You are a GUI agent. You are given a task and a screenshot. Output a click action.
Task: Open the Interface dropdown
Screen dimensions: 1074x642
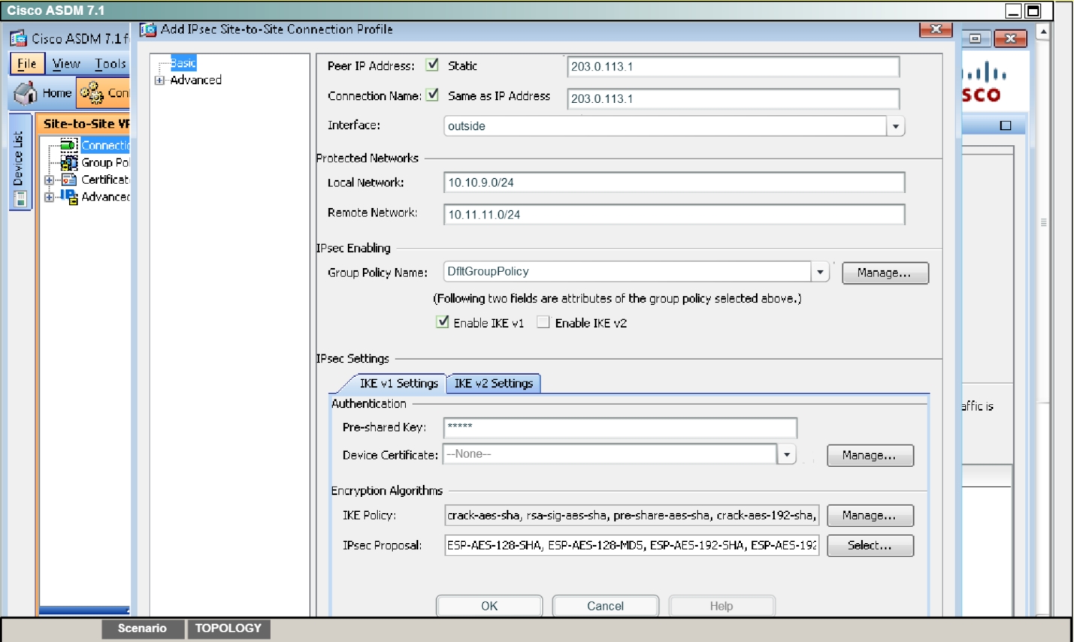point(895,126)
